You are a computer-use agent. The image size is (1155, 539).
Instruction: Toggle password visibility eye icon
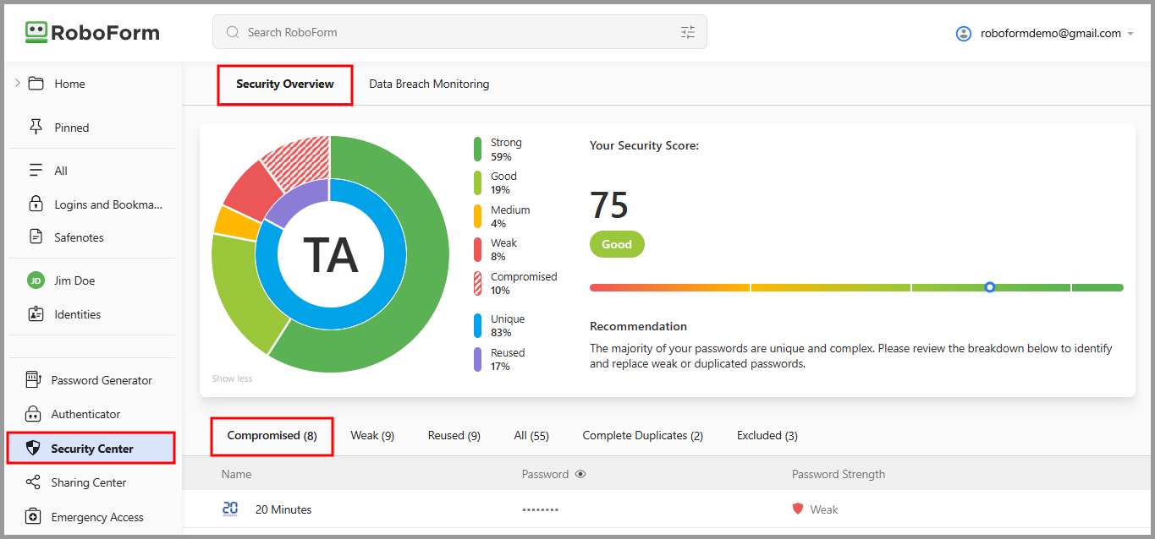click(580, 474)
